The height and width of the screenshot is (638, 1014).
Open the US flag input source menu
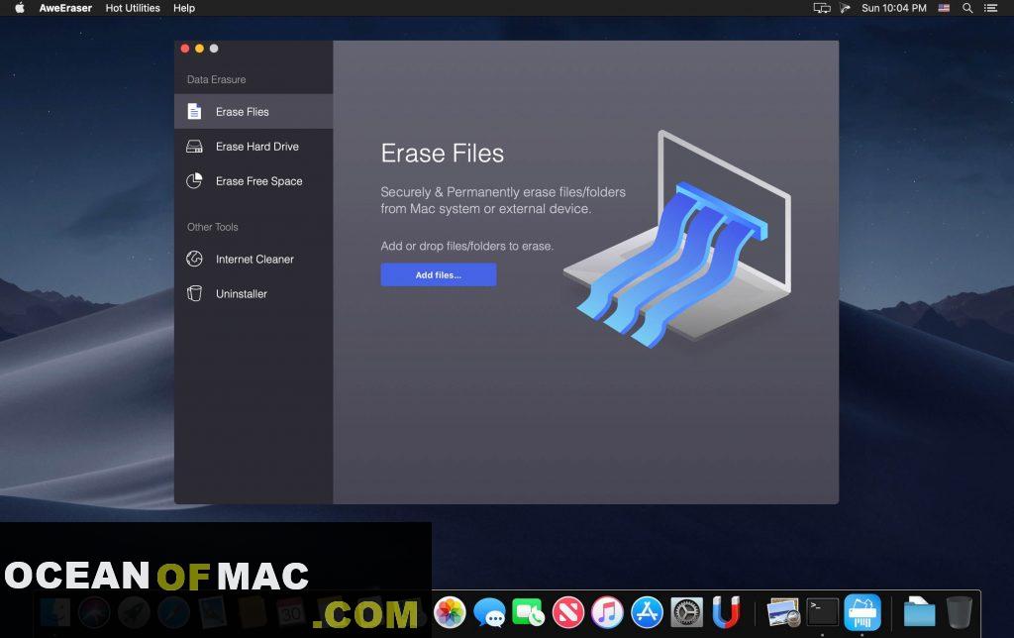coord(944,8)
